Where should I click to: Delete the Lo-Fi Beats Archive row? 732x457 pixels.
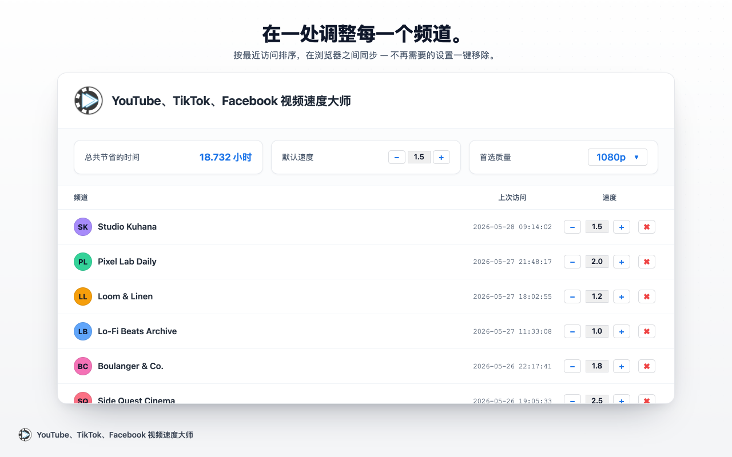(647, 331)
